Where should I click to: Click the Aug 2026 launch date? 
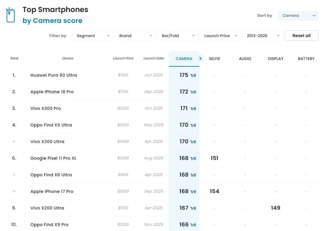click(154, 158)
